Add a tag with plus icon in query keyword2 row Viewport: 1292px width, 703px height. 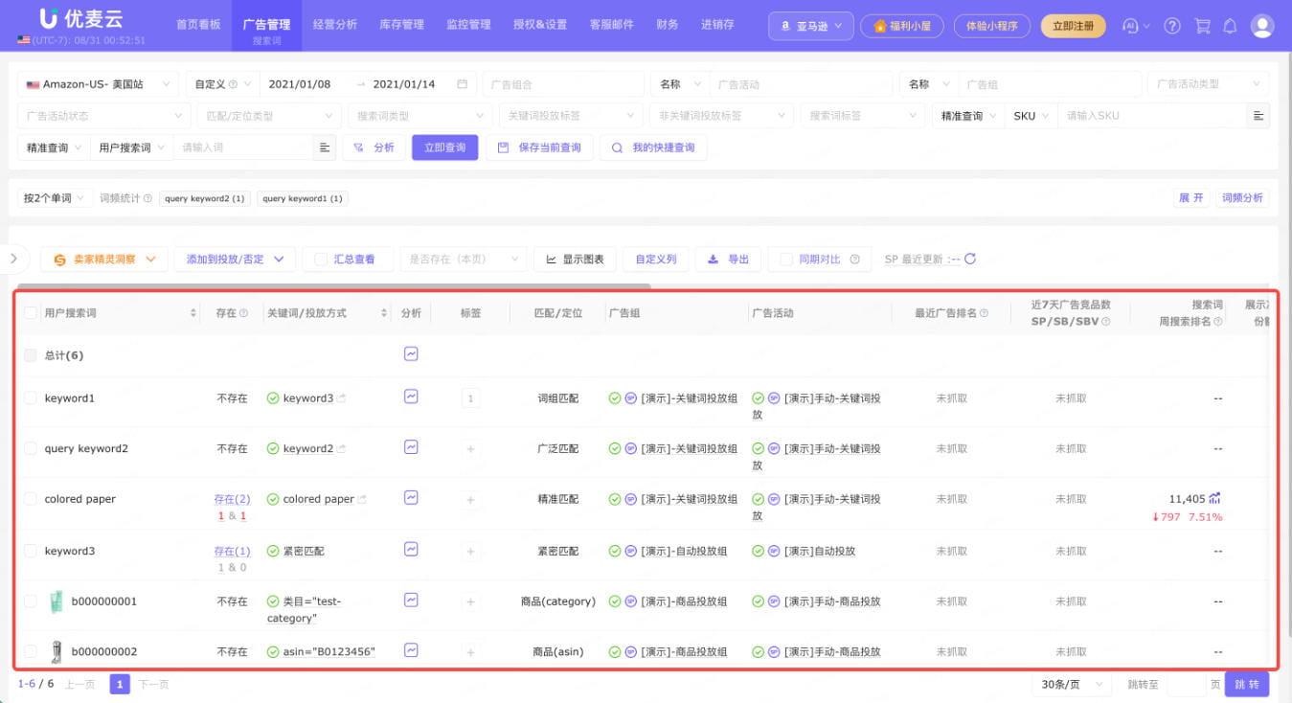(x=470, y=448)
